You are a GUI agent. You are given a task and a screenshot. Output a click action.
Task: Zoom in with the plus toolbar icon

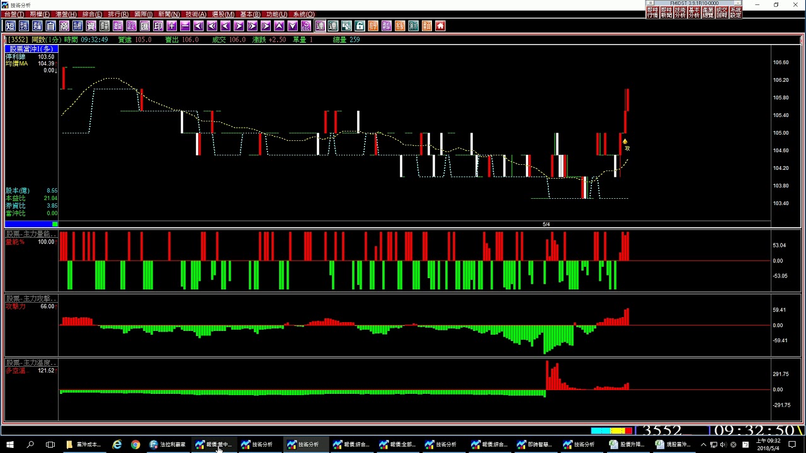[x=172, y=26]
